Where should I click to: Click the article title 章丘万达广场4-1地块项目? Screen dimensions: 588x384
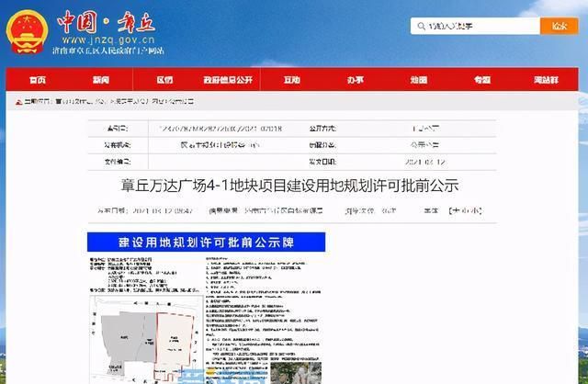pyautogui.click(x=289, y=186)
